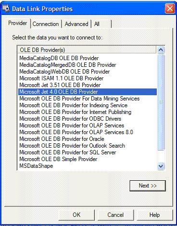Click the OLE DB Provider(s) column header
The width and height of the screenshot is (177, 226).
click(x=87, y=50)
